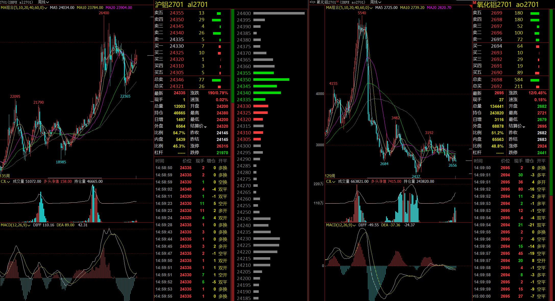
Task: Click 卖一 price 2695 in 氧化铝 order book
Action: [x=497, y=40]
